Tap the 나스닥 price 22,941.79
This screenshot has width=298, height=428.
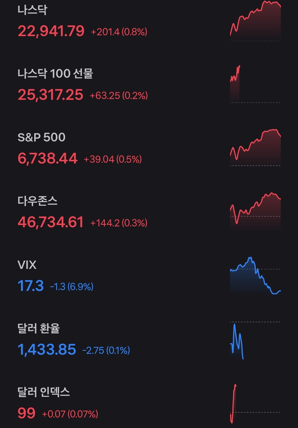pyautogui.click(x=51, y=31)
